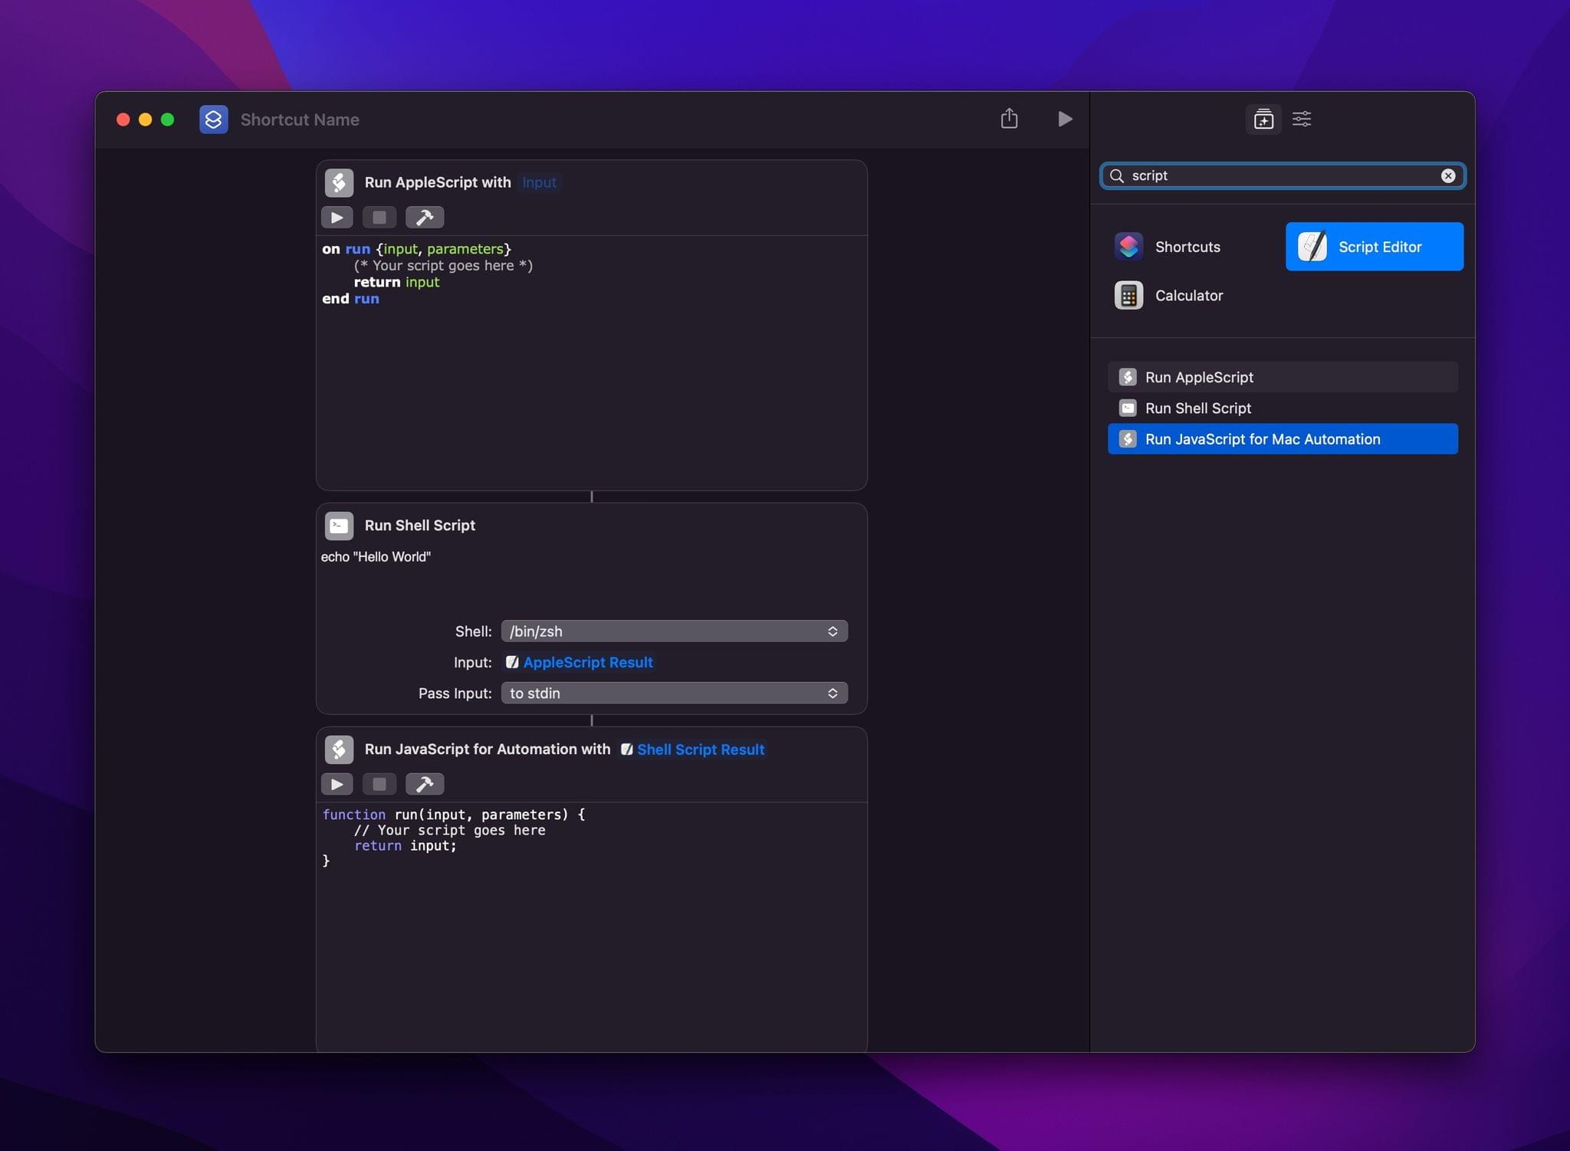1570x1151 pixels.
Task: Toggle the AppleScript result input checkbox
Action: point(511,661)
